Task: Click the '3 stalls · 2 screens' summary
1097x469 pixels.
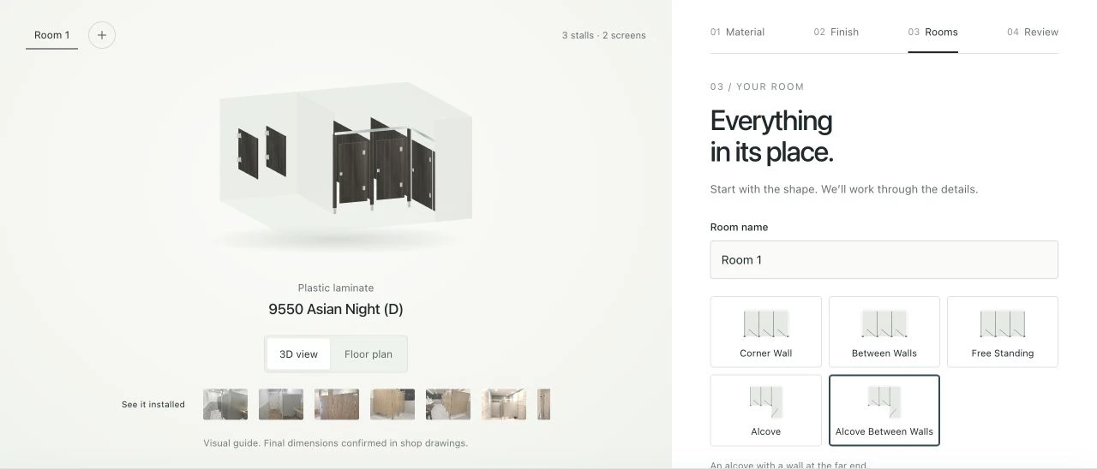Action: [604, 35]
